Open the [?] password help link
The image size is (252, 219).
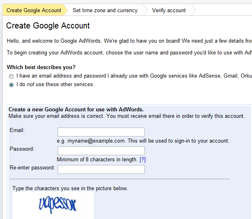[x=142, y=160]
